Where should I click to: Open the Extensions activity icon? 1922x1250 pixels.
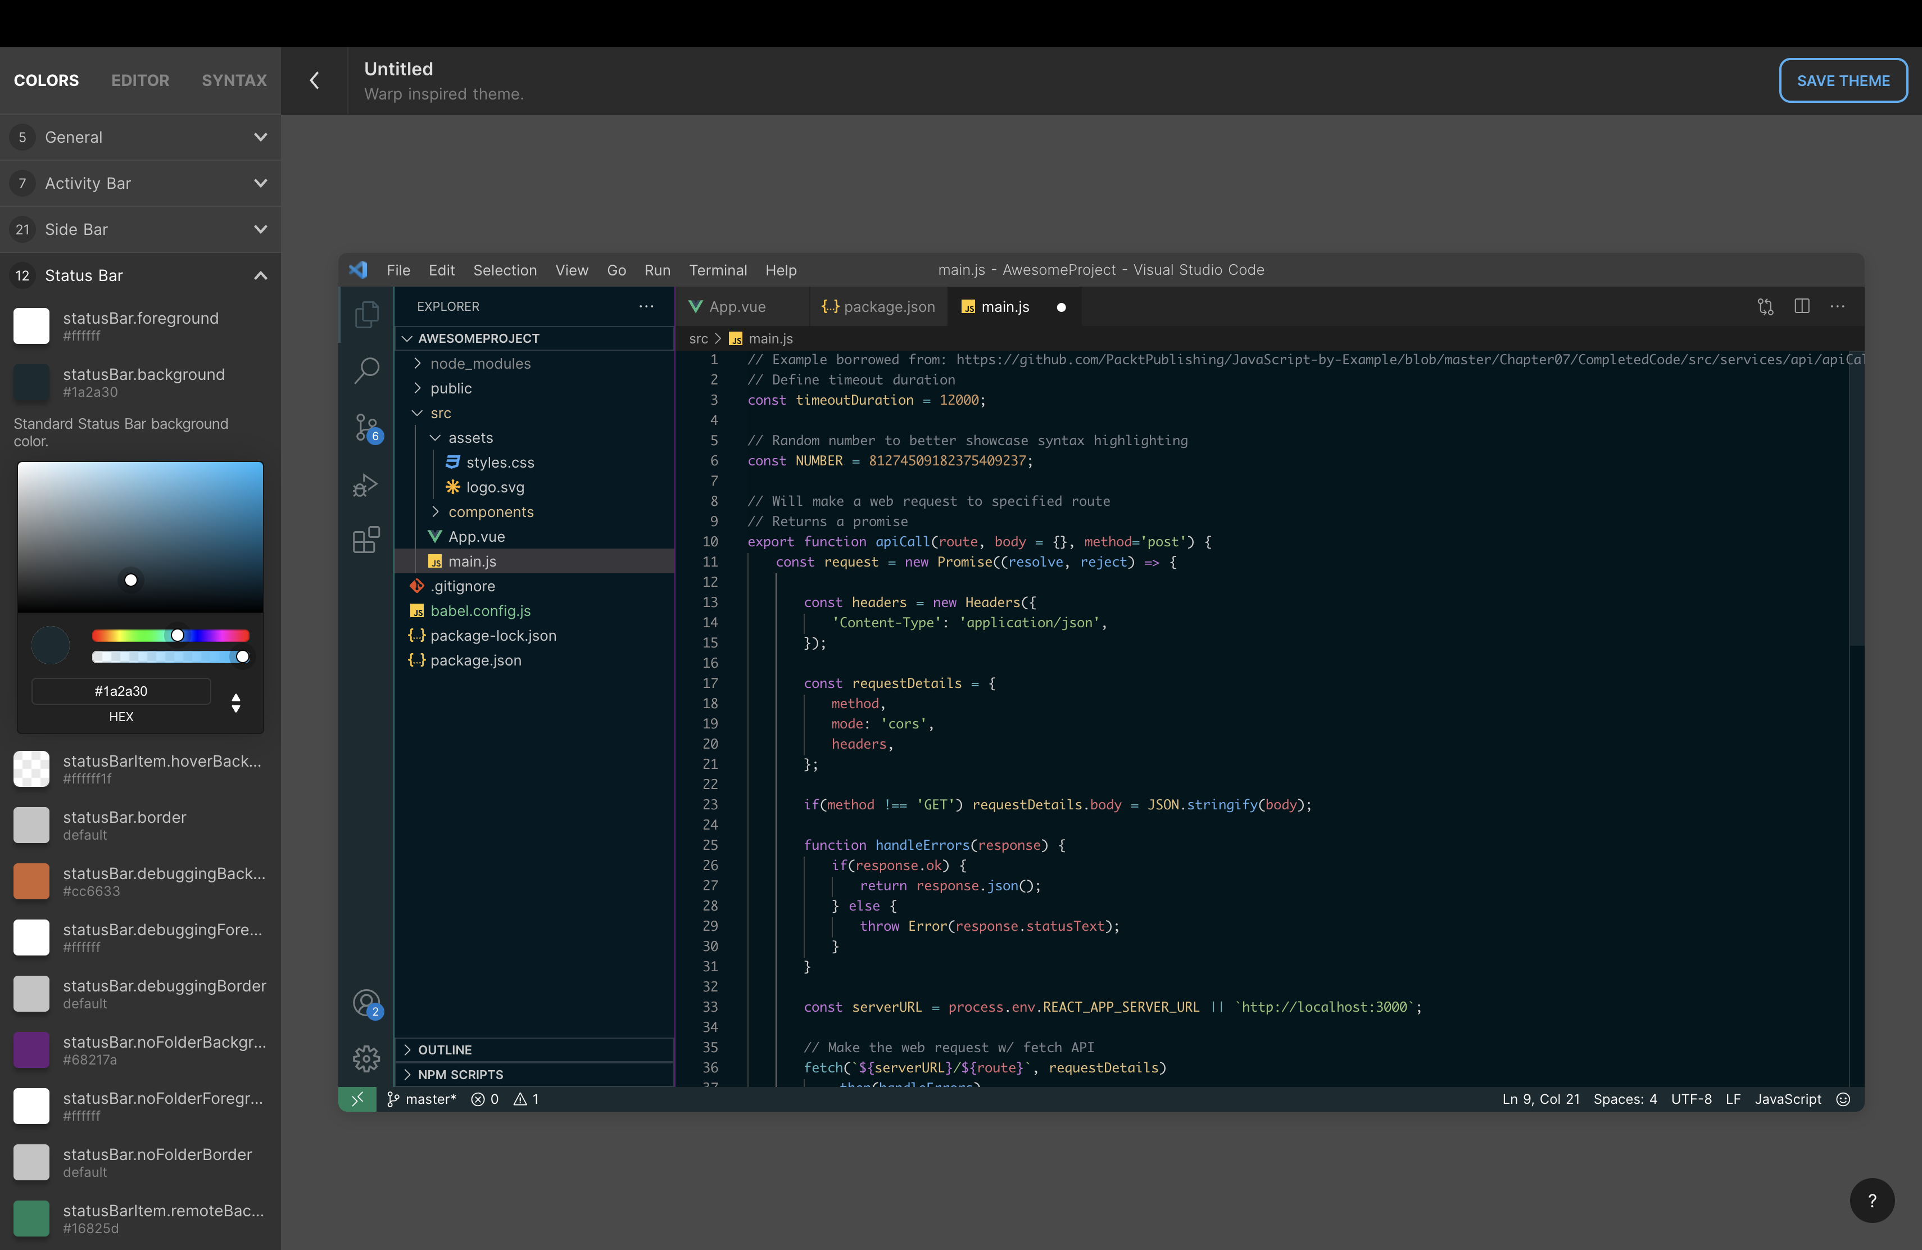coord(366,540)
